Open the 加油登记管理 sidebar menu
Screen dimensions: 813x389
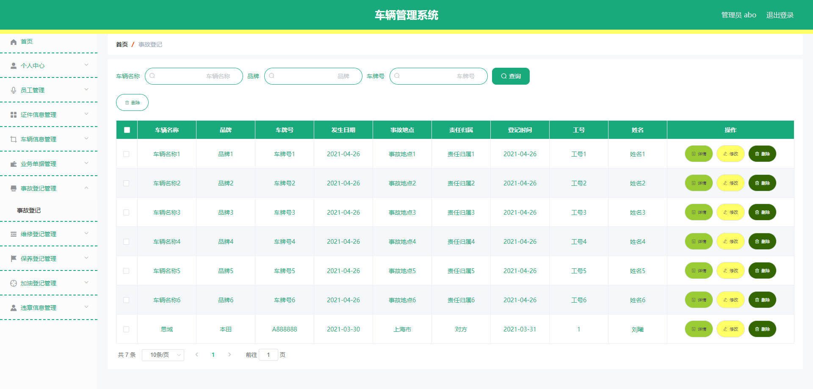[x=49, y=284]
